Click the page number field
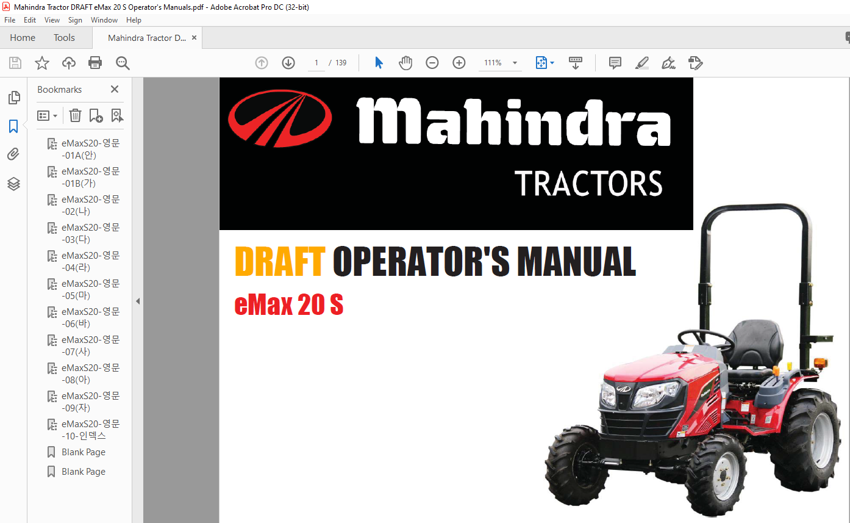 click(316, 63)
